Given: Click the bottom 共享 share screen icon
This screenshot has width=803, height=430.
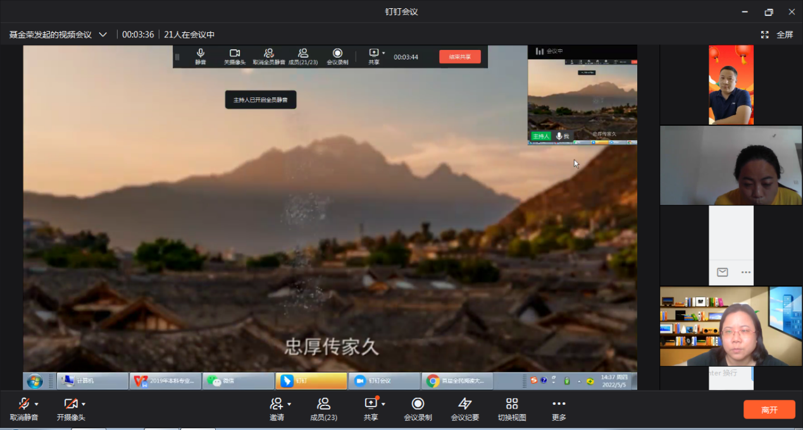Looking at the screenshot, I should 371,404.
